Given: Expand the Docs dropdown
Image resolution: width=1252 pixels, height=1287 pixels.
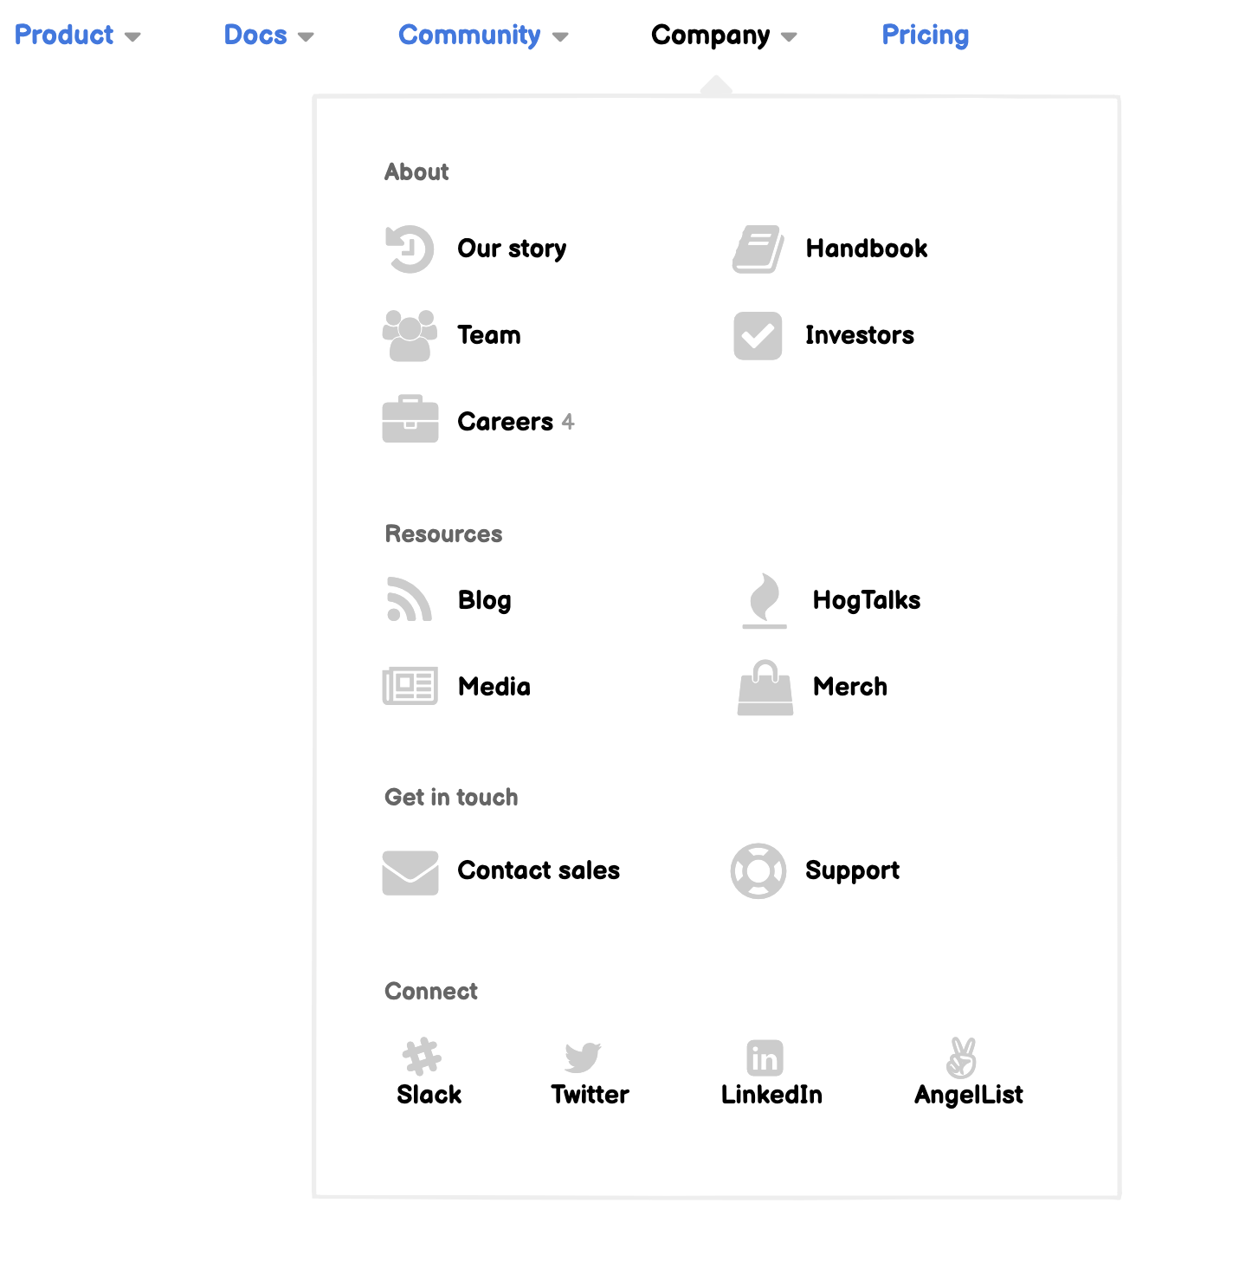Looking at the screenshot, I should tap(268, 35).
